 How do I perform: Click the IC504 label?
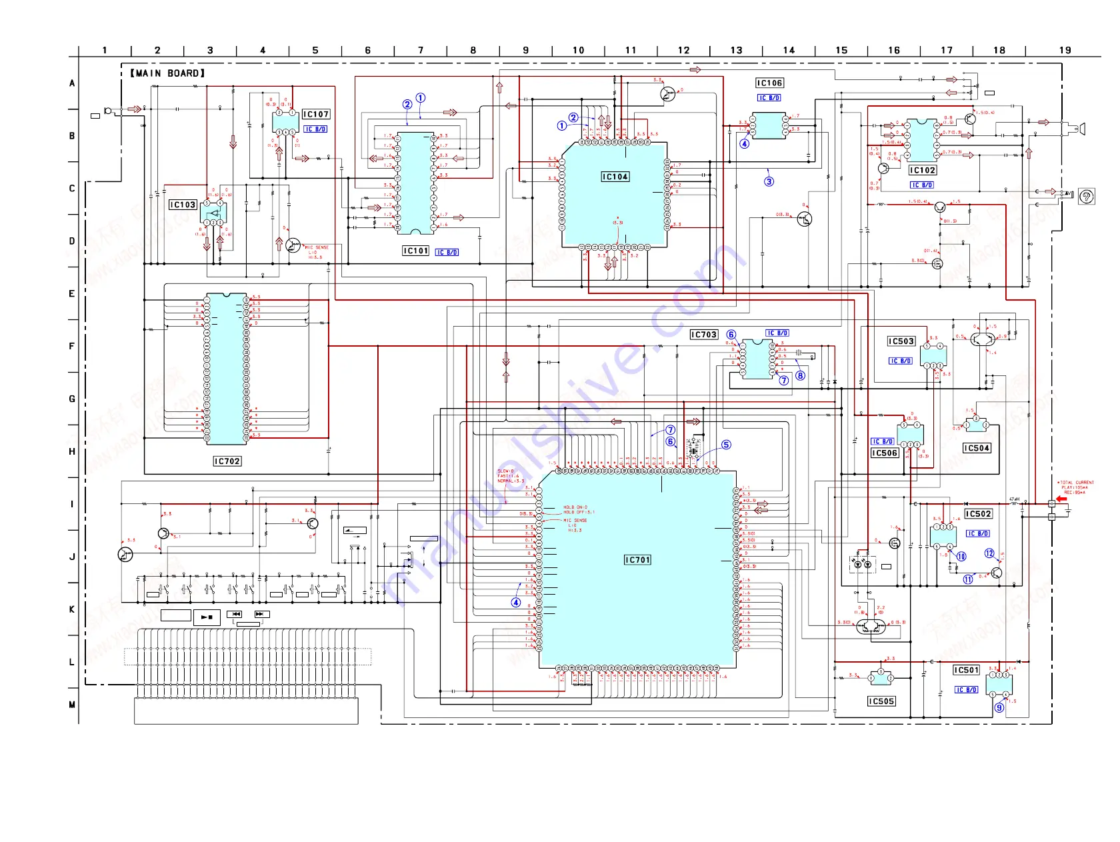pyautogui.click(x=977, y=448)
